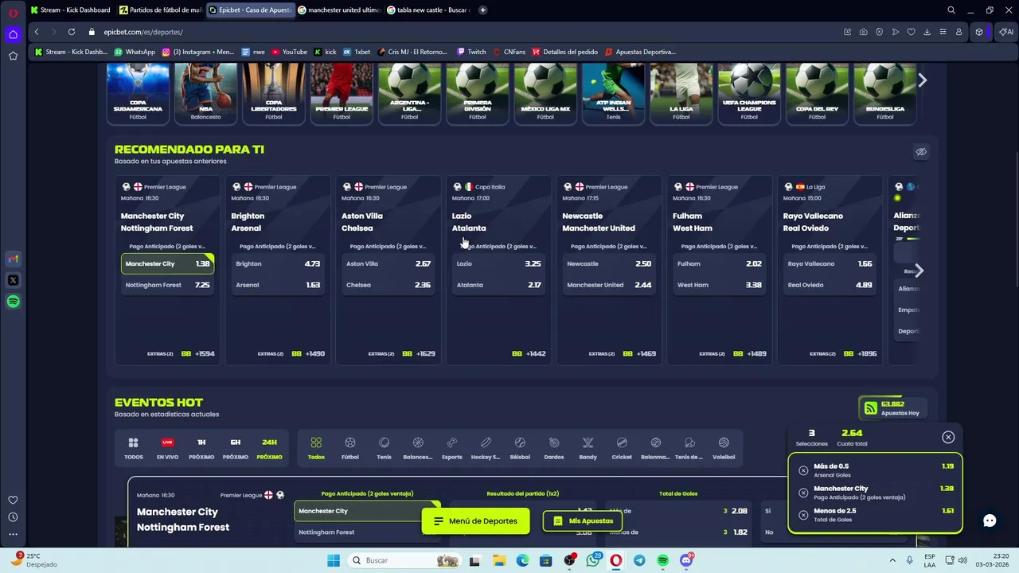The width and height of the screenshot is (1019, 573).
Task: Select the Bandy sport filter icon
Action: coord(588,447)
